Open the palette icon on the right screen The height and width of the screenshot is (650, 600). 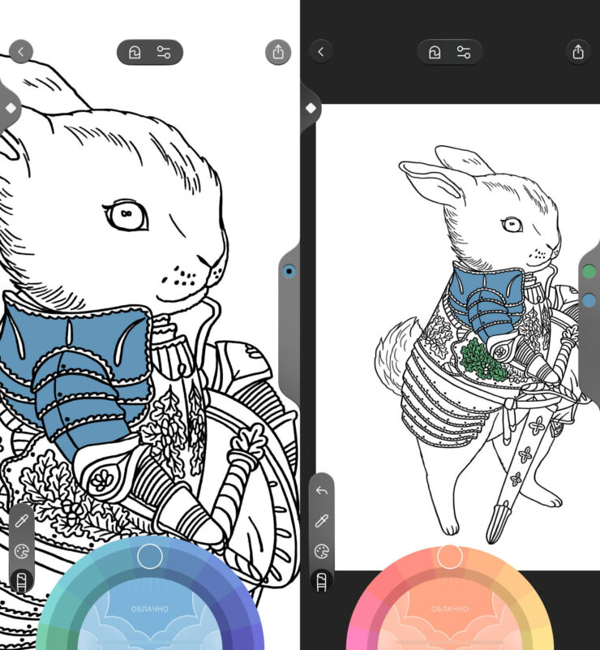tap(322, 551)
